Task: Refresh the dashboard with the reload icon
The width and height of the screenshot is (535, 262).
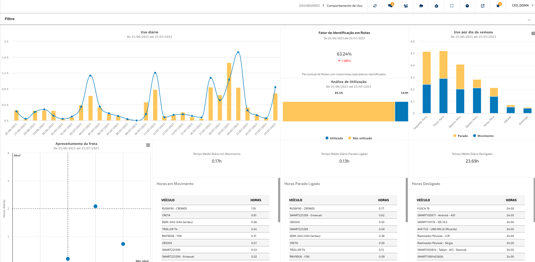Action: coord(375,6)
